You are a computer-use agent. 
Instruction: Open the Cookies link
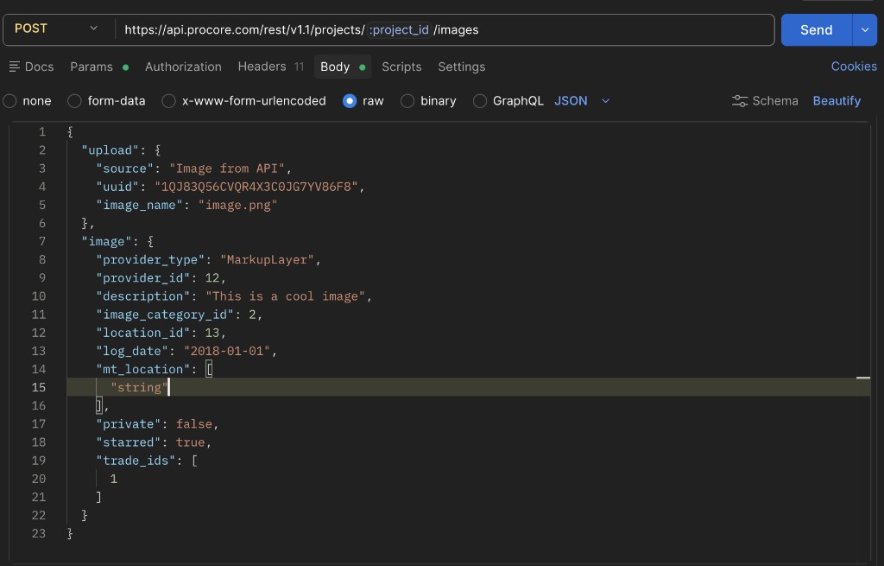854,66
